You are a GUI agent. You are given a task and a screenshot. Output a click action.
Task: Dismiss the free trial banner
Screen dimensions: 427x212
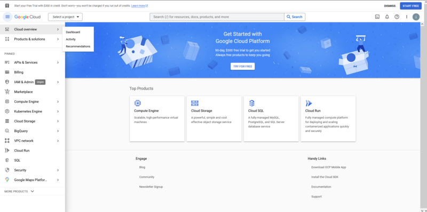pos(390,6)
